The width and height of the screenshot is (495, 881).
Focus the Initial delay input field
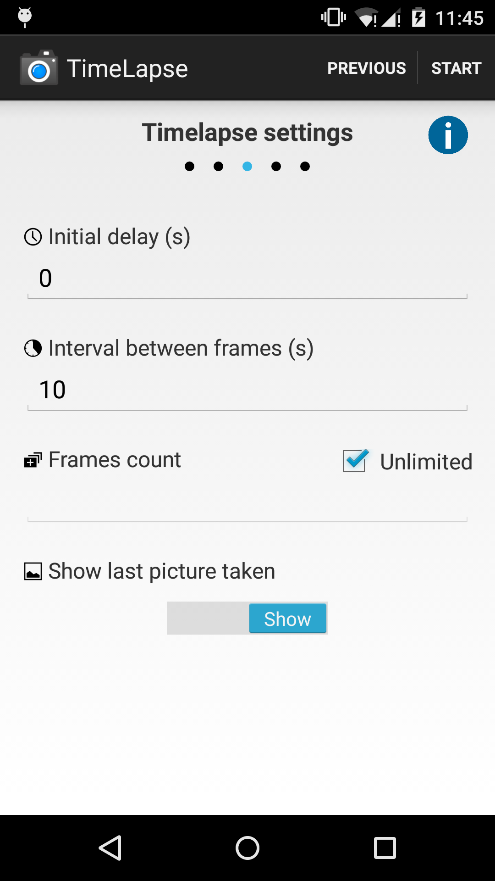tap(247, 279)
